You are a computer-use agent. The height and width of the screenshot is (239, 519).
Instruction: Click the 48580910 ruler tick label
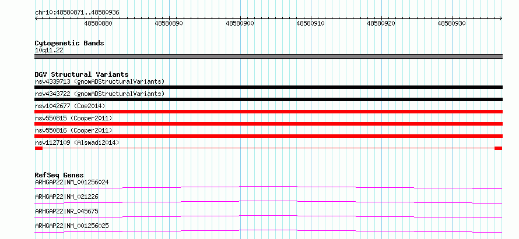(x=310, y=23)
